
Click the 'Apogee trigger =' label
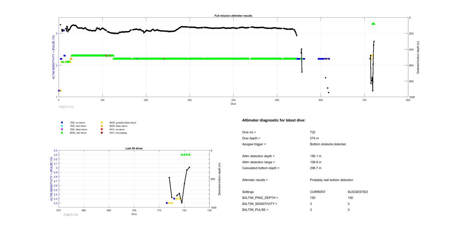click(254, 144)
